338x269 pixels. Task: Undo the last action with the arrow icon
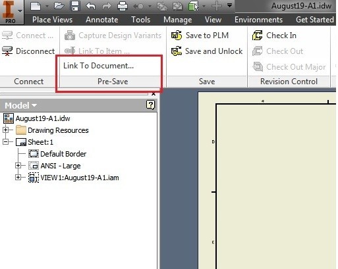90,6
